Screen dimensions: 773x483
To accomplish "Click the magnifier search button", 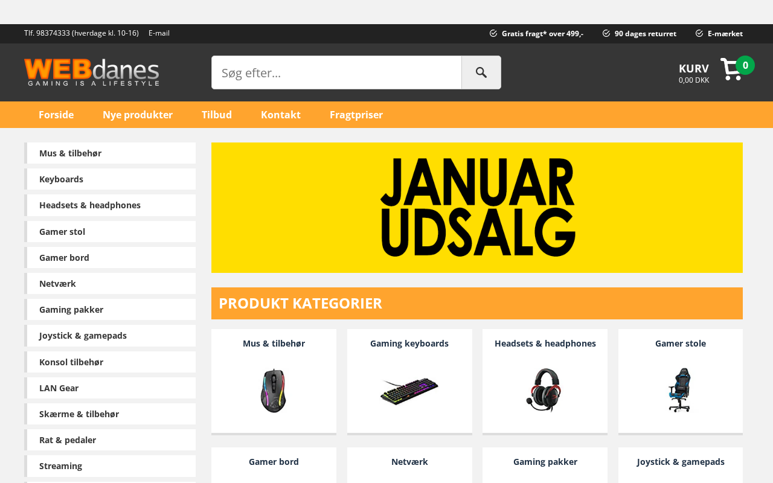I will pyautogui.click(x=481, y=72).
